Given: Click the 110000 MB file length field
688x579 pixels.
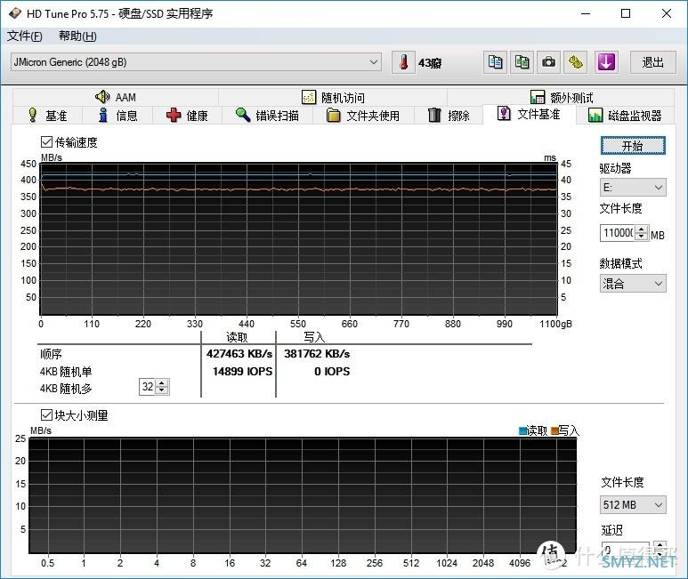Looking at the screenshot, I should [x=618, y=233].
